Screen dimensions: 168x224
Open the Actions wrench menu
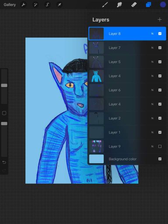23,5
